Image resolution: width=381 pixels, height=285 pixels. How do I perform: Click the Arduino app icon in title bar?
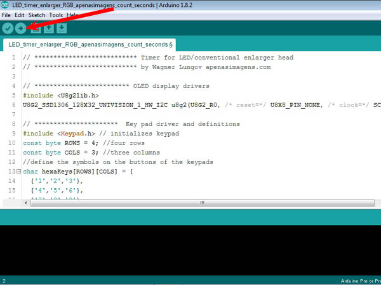(6, 5)
